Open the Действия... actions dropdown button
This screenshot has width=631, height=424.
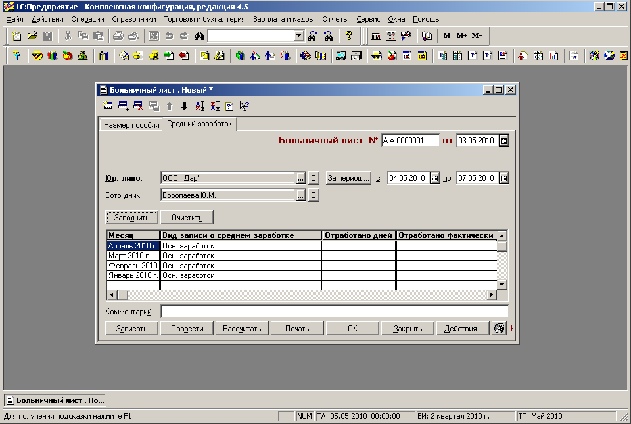[x=463, y=328]
